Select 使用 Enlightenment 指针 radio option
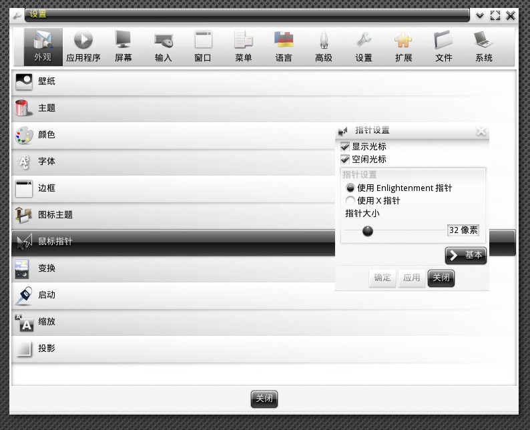The width and height of the screenshot is (530, 430). [x=350, y=188]
